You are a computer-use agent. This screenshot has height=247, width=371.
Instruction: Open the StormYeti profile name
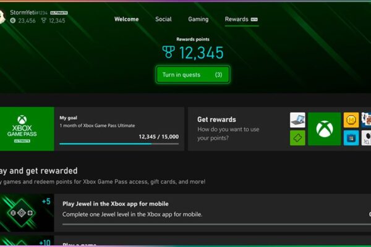click(x=23, y=12)
